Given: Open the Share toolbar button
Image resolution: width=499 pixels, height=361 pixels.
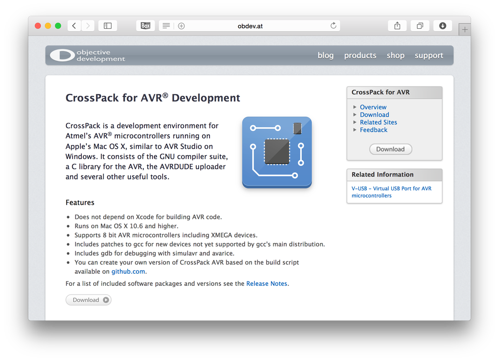Looking at the screenshot, I should coord(397,26).
